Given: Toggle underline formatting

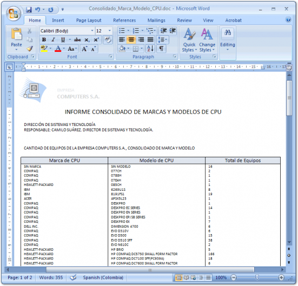Looking at the screenshot, I should point(63,39).
